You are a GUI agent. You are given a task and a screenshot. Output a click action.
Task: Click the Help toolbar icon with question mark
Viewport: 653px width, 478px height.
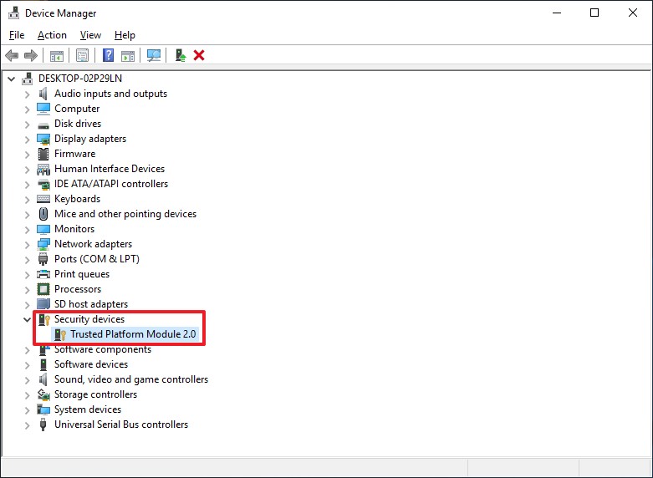[x=108, y=55]
